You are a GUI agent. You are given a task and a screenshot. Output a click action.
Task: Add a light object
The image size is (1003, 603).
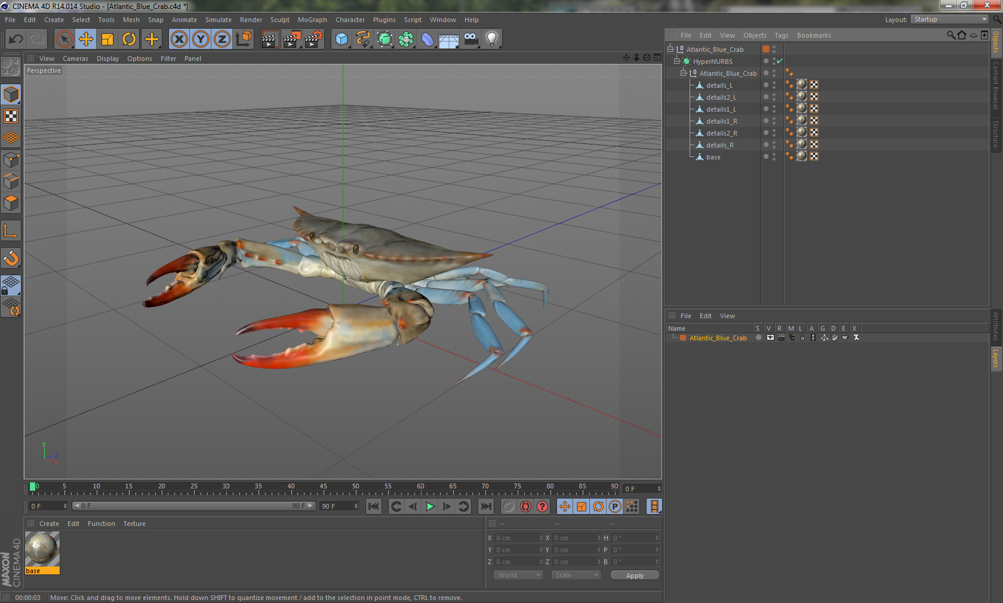[x=492, y=39]
